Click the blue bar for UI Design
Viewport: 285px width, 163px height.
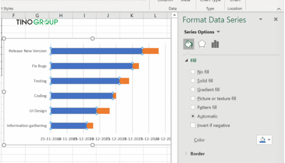pos(74,111)
